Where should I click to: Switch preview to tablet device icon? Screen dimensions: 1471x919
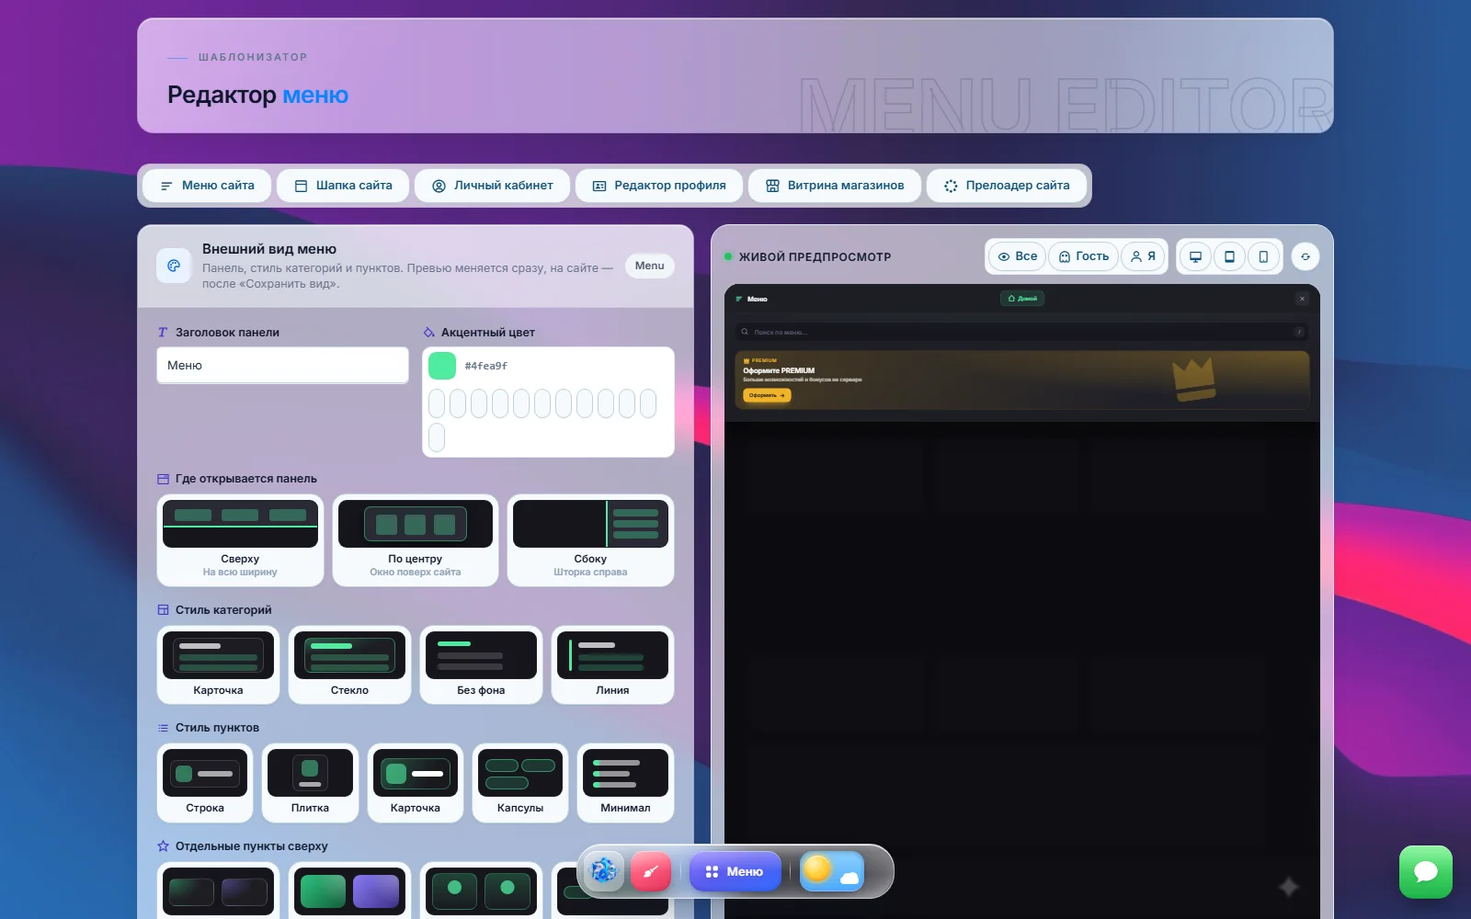coord(1229,256)
